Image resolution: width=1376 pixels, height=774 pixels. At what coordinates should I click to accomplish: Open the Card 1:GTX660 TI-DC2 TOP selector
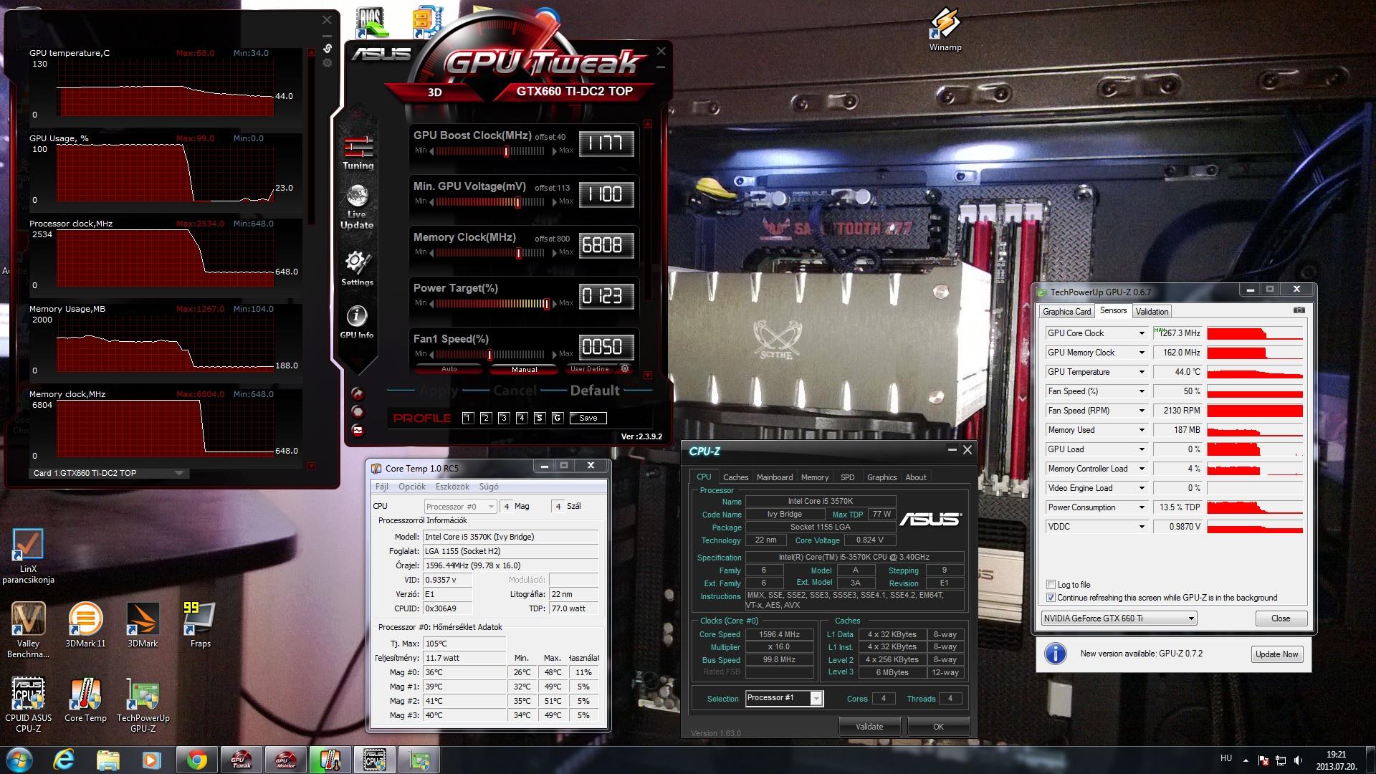point(109,473)
